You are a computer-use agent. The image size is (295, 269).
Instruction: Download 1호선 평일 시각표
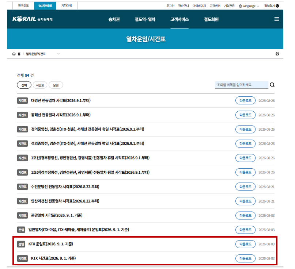(x=245, y=172)
